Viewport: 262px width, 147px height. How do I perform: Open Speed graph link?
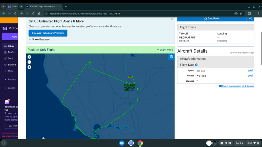[251, 70]
